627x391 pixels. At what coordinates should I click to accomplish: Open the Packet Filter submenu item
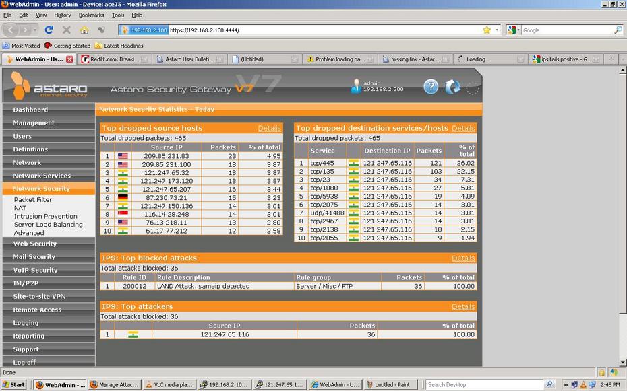pos(33,199)
